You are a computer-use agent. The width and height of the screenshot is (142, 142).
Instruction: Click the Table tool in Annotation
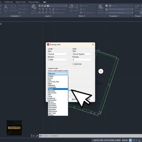coord(22,12)
